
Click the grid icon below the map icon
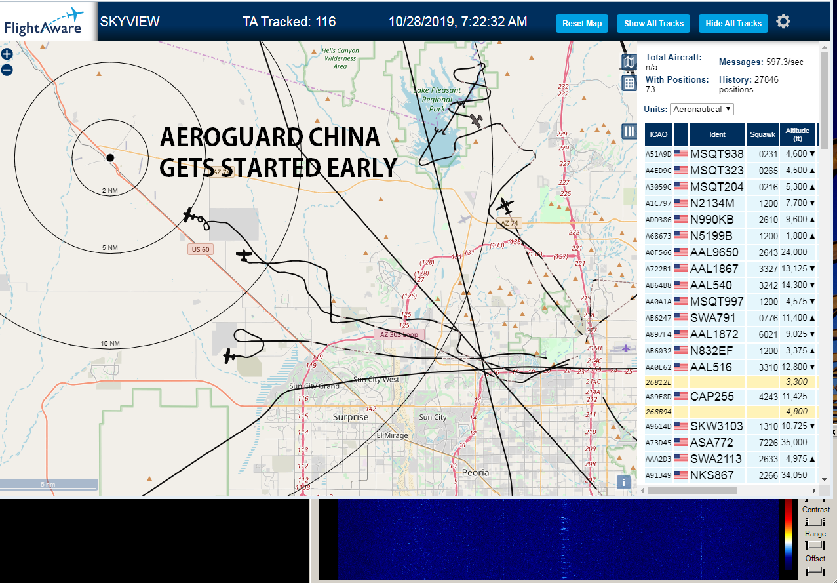click(x=629, y=83)
